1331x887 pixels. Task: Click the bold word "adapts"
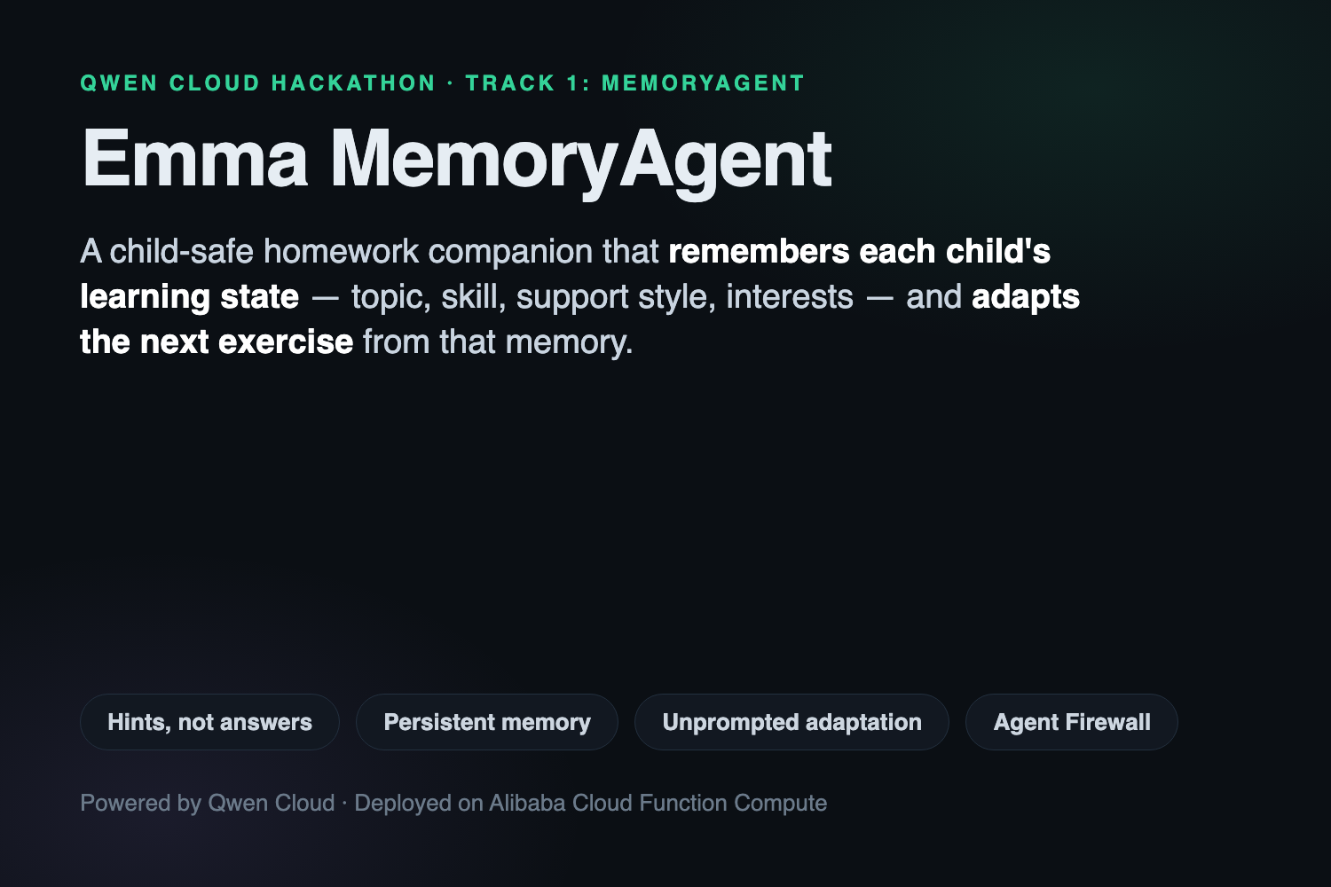tap(1026, 297)
